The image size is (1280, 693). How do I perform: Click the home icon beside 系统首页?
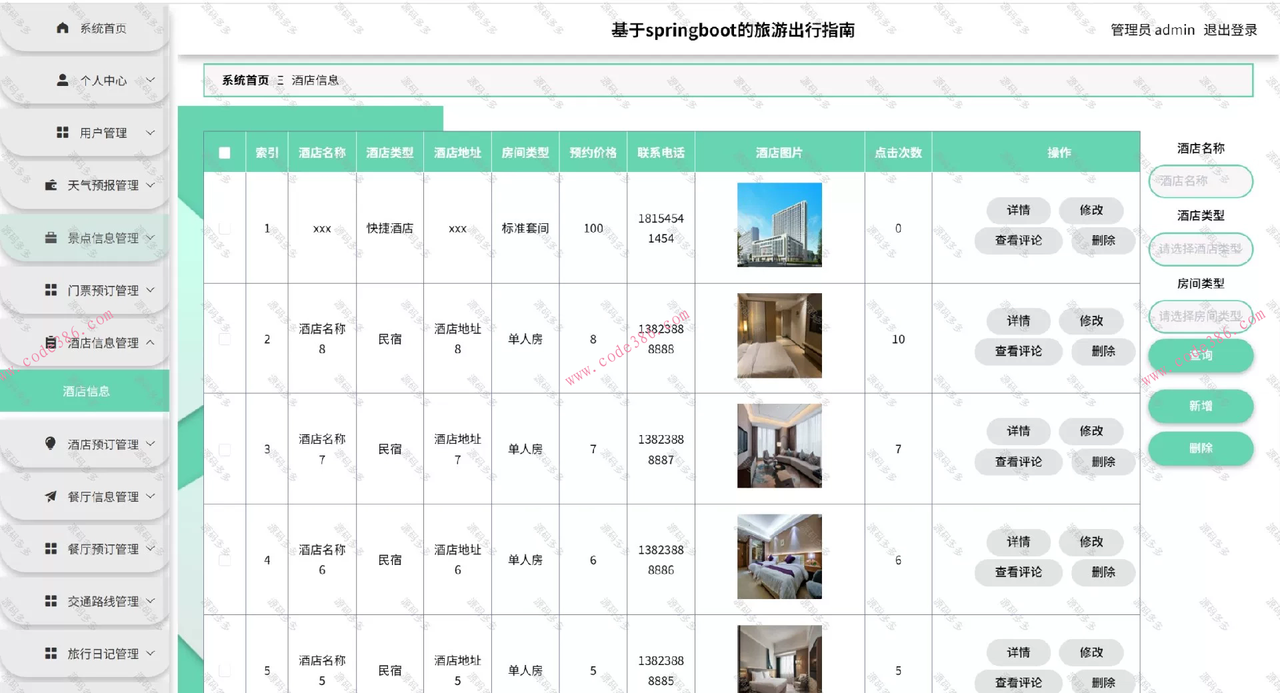(63, 28)
